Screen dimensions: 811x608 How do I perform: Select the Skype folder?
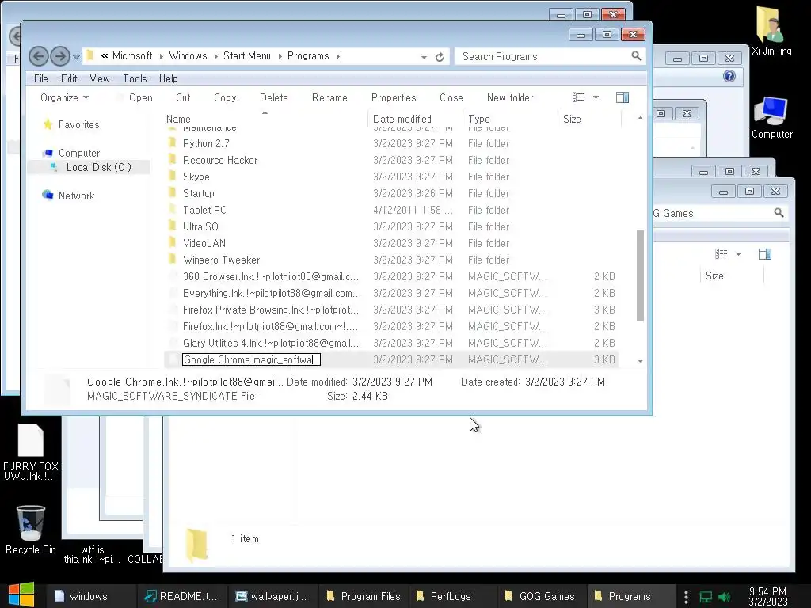coord(196,177)
